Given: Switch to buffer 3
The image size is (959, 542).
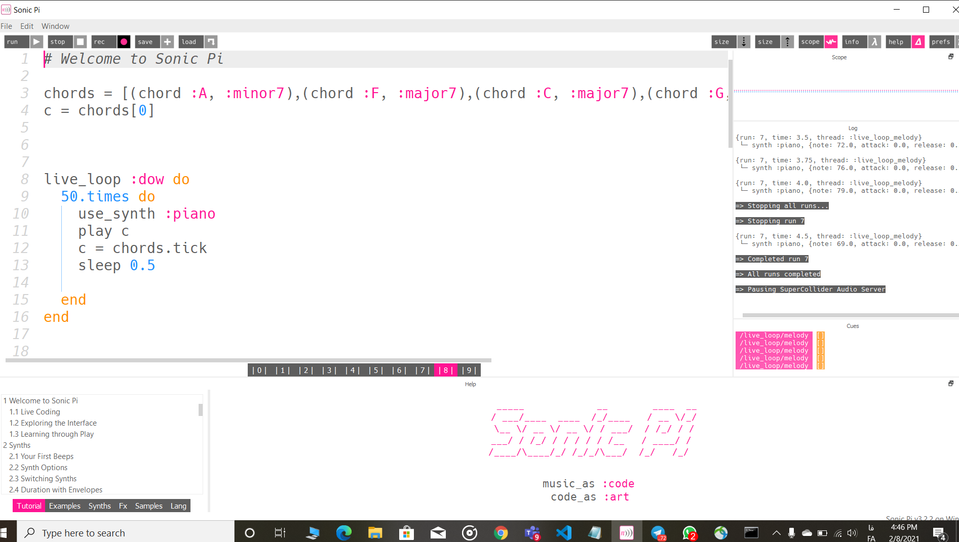Looking at the screenshot, I should coord(329,370).
